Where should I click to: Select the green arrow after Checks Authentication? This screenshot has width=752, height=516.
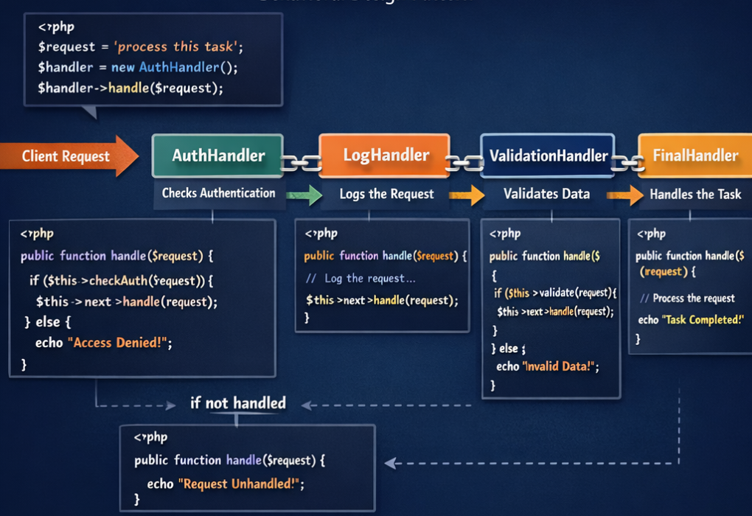pyautogui.click(x=305, y=195)
